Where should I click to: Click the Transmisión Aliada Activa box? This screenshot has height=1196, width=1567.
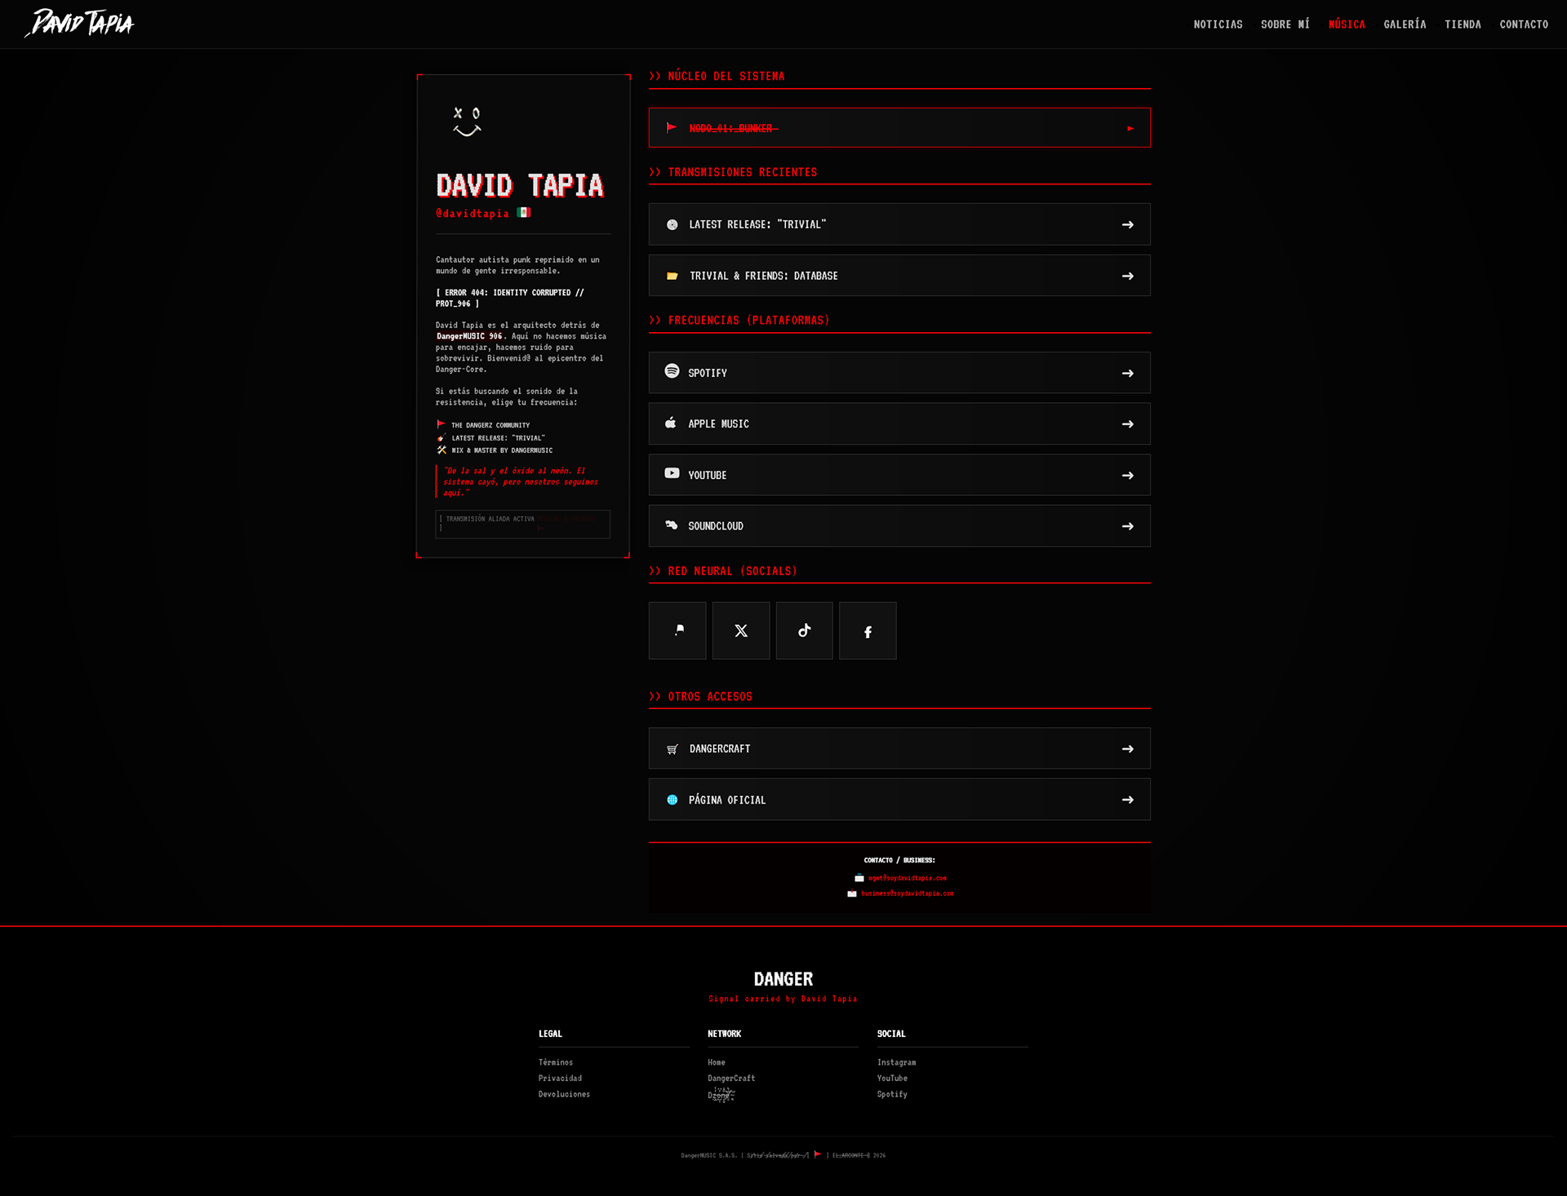click(x=522, y=524)
